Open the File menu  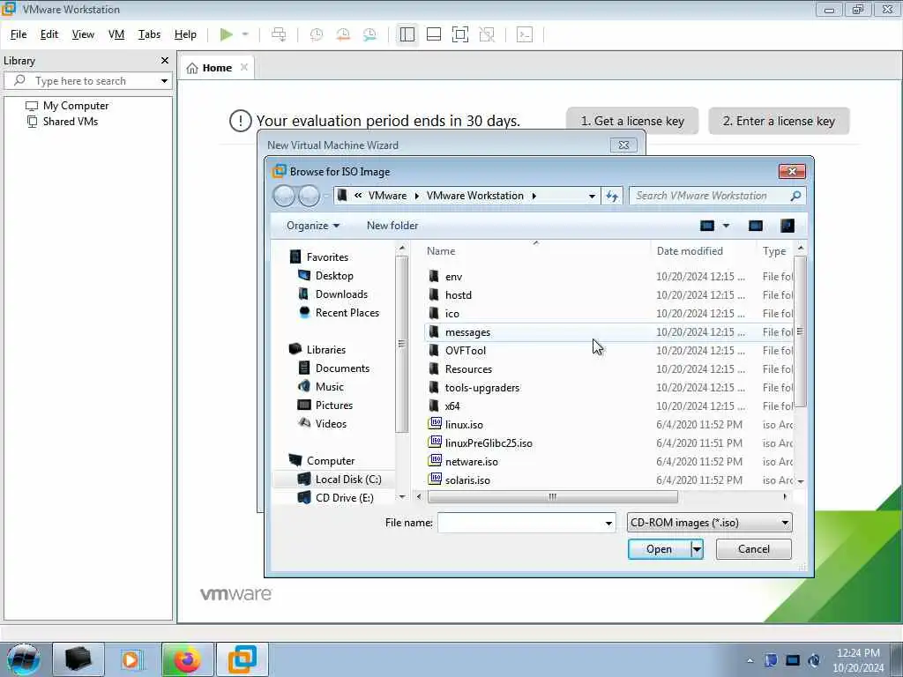pyautogui.click(x=19, y=34)
